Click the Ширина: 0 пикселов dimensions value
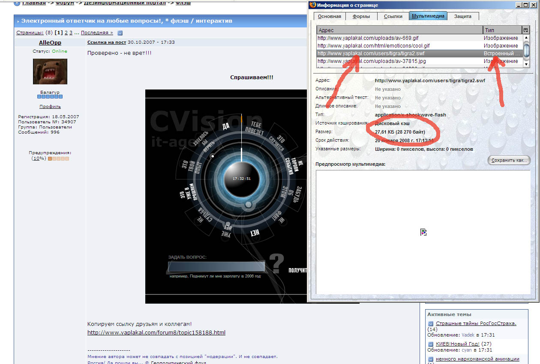 pos(424,149)
